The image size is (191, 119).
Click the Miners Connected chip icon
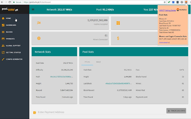coord(39,38)
